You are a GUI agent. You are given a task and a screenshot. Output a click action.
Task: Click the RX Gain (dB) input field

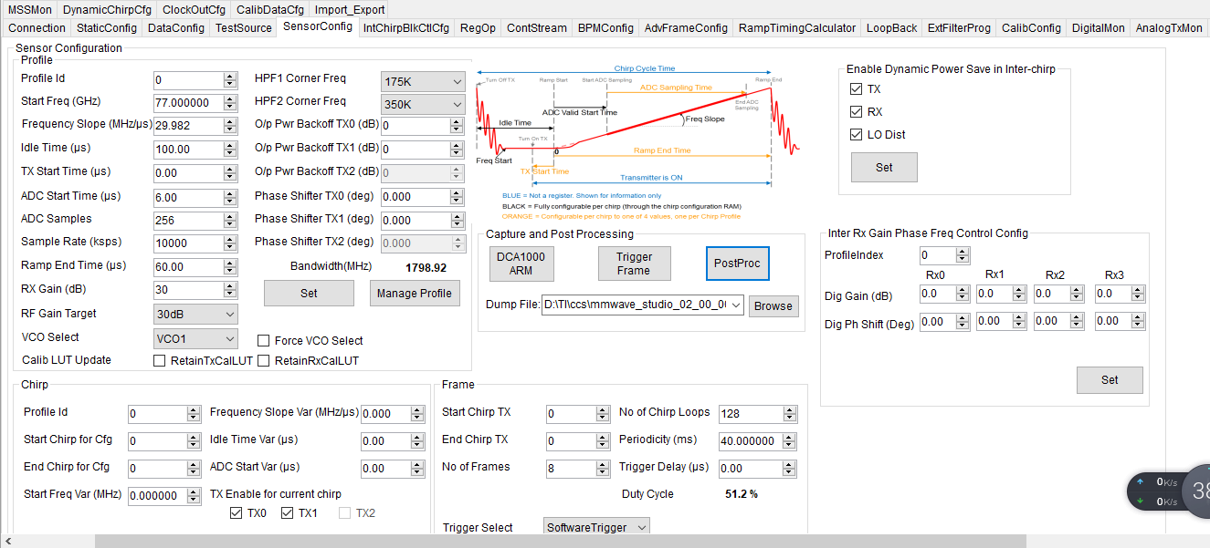pos(189,290)
